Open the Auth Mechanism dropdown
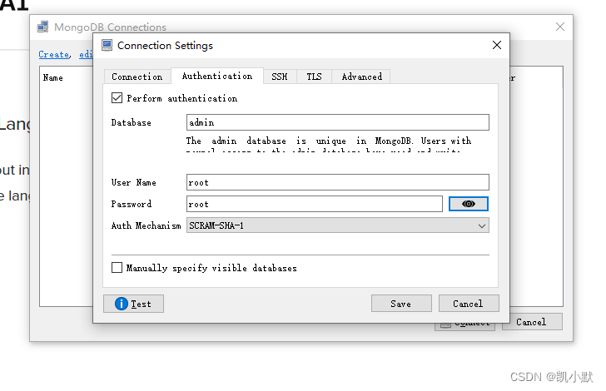 tap(337, 225)
